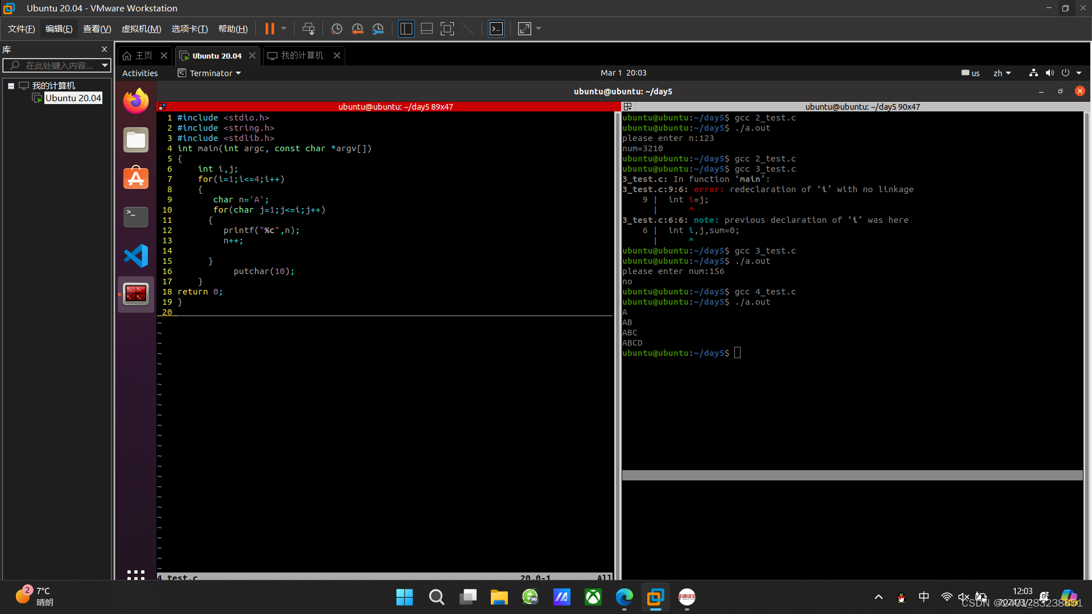Click the right terminal pane's horizontal scrollbar

pos(851,475)
